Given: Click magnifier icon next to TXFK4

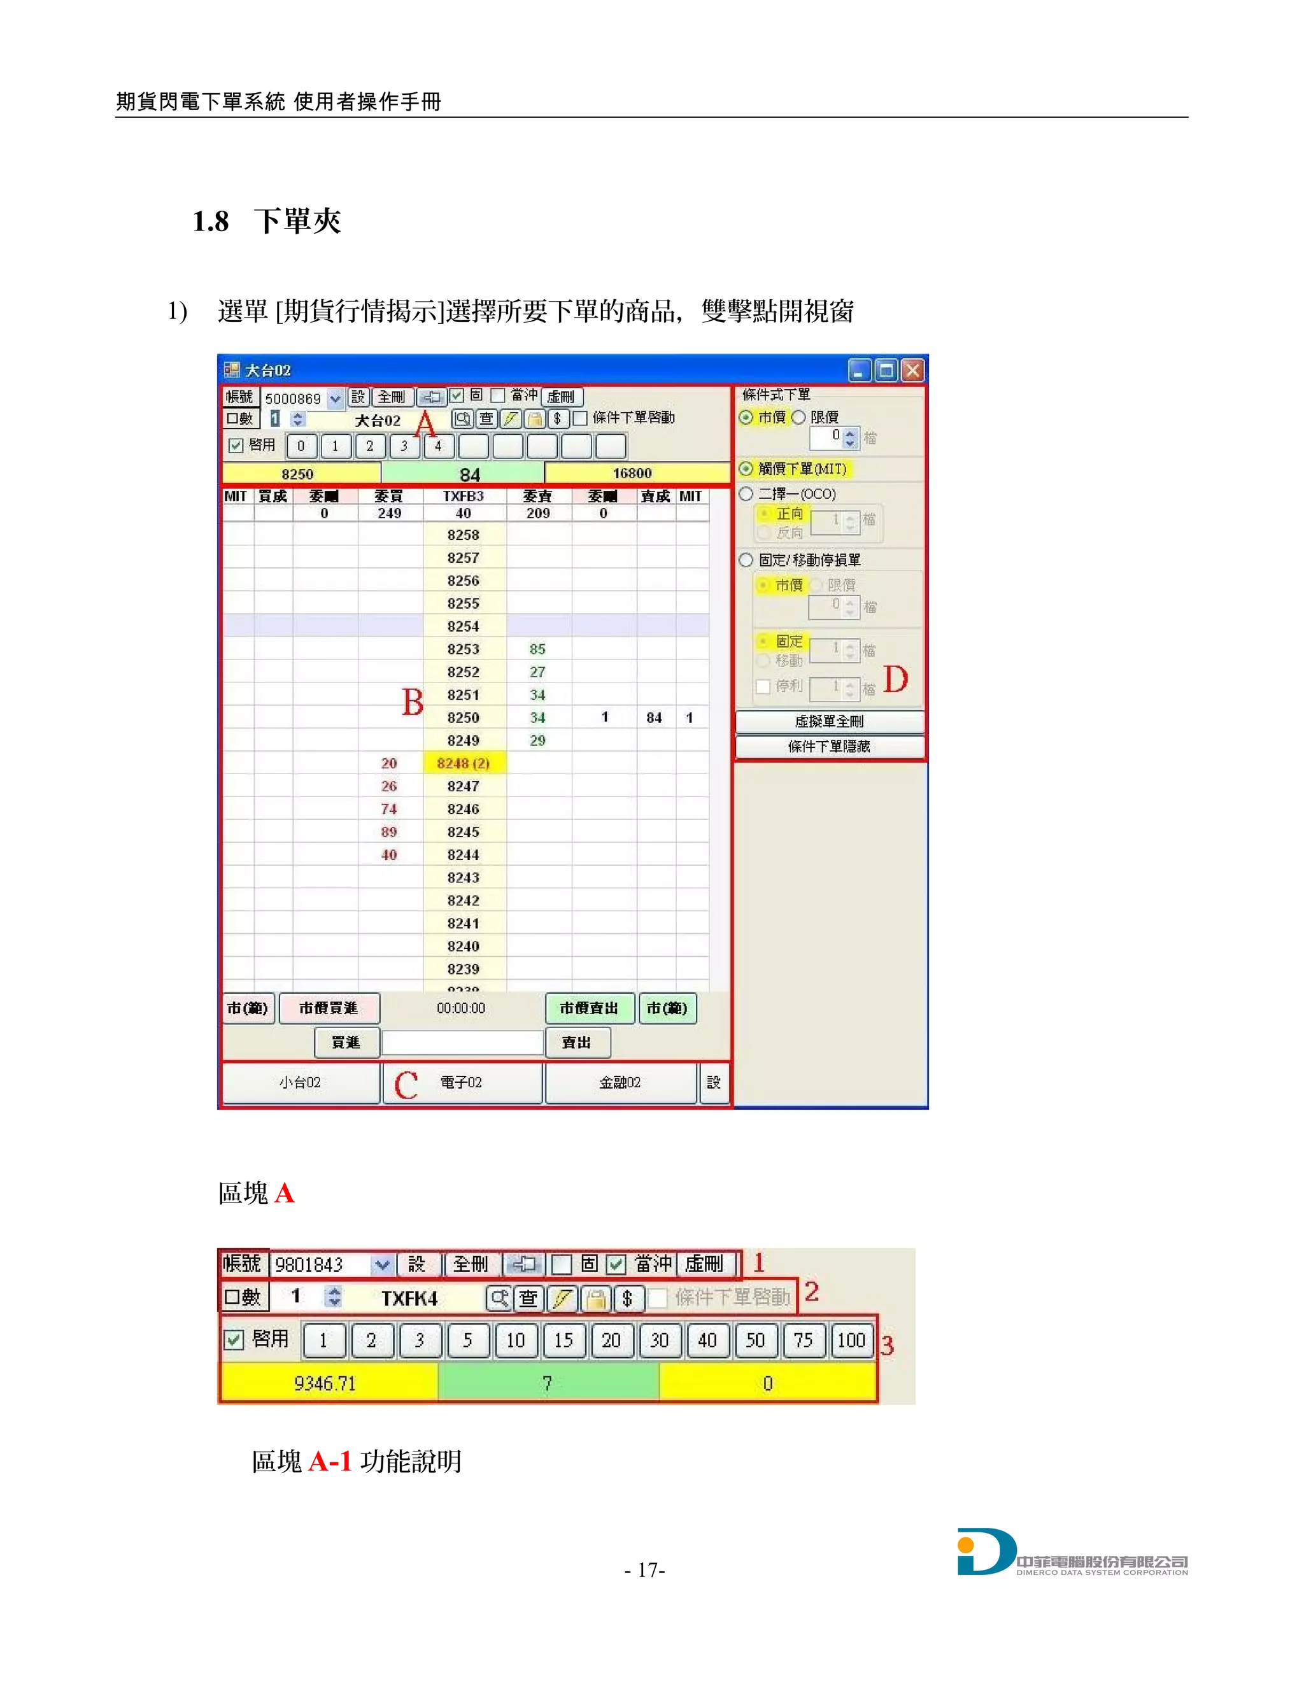Looking at the screenshot, I should (500, 1299).
